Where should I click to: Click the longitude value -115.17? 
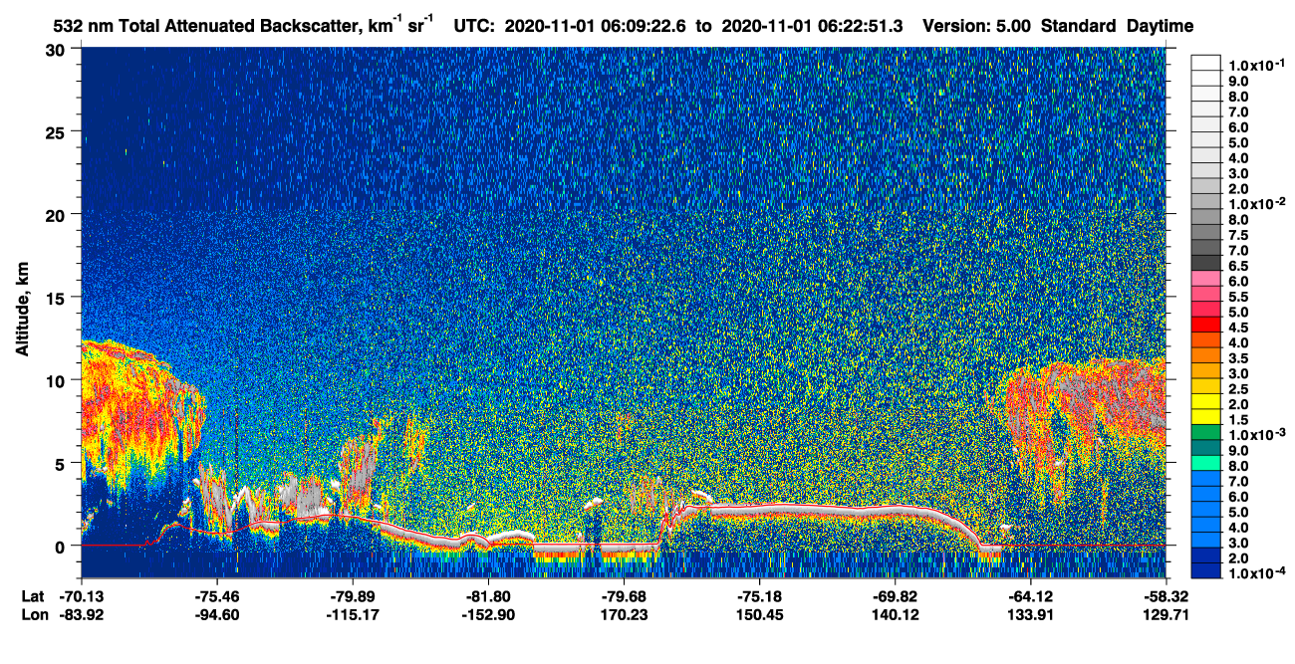[353, 614]
